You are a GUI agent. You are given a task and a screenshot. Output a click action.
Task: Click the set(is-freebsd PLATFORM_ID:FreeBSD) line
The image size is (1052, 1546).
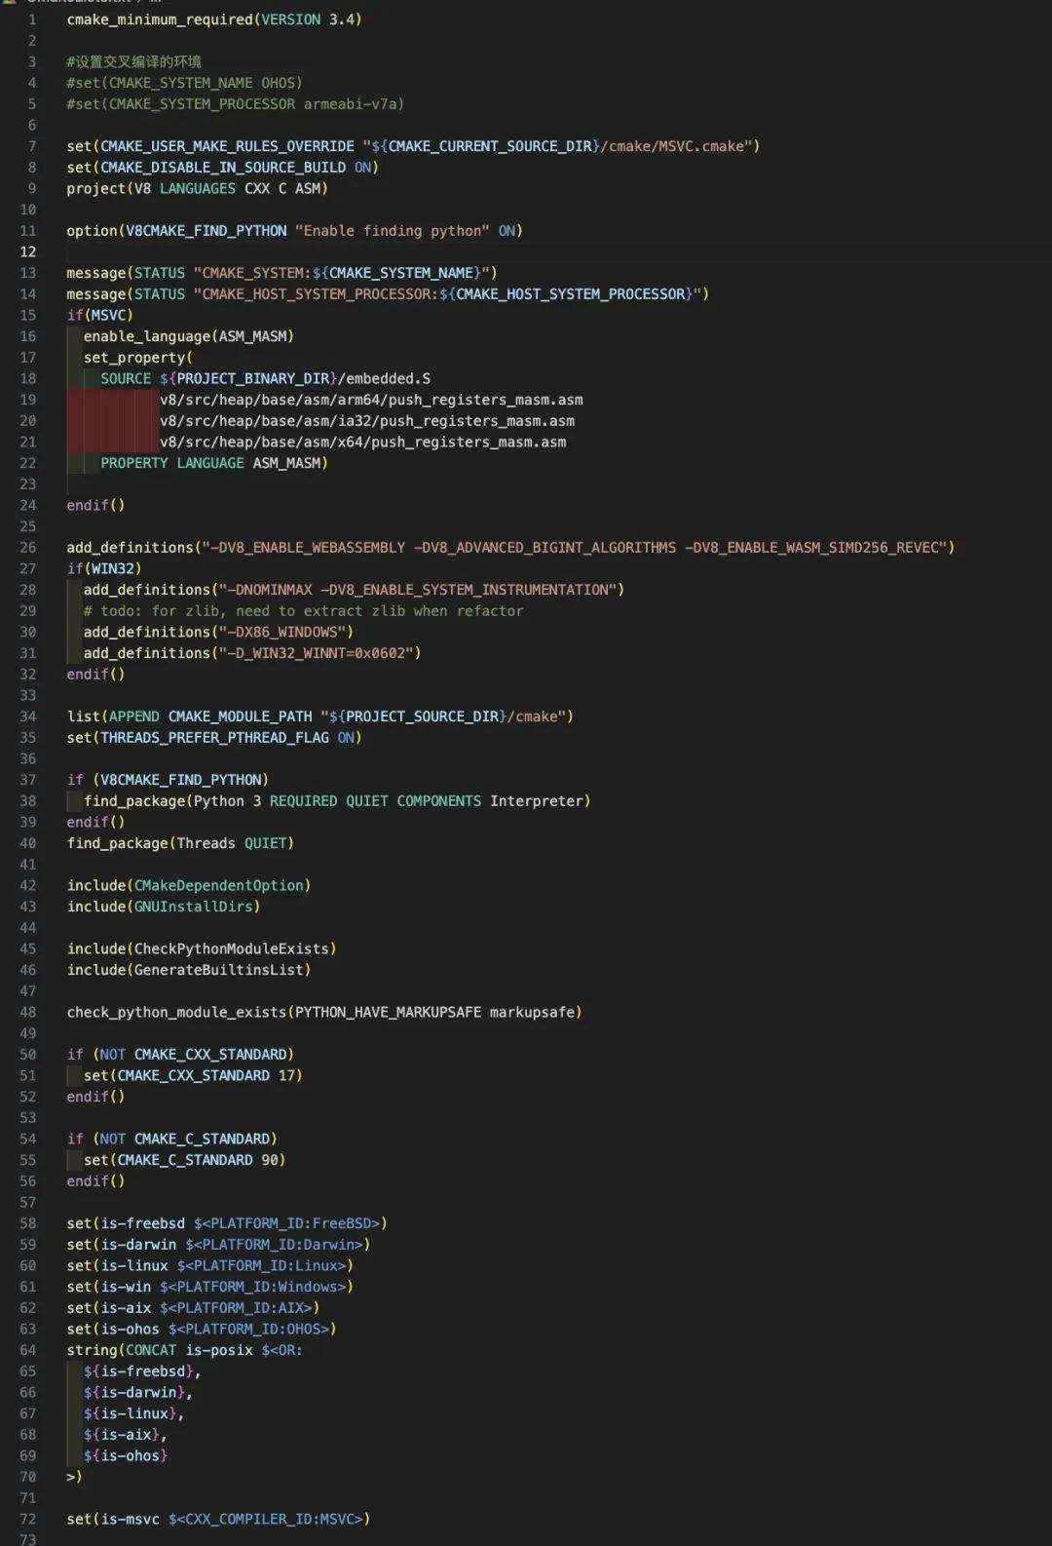227,1223
